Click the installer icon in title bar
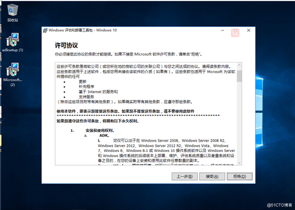Viewport: 295px width, 210px height. 45,30
